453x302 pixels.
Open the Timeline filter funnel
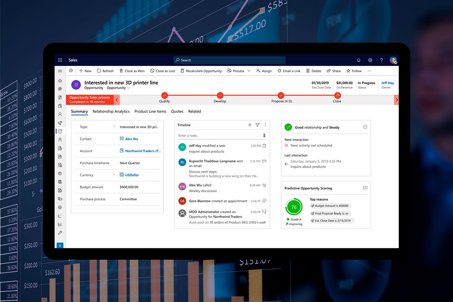click(x=257, y=125)
